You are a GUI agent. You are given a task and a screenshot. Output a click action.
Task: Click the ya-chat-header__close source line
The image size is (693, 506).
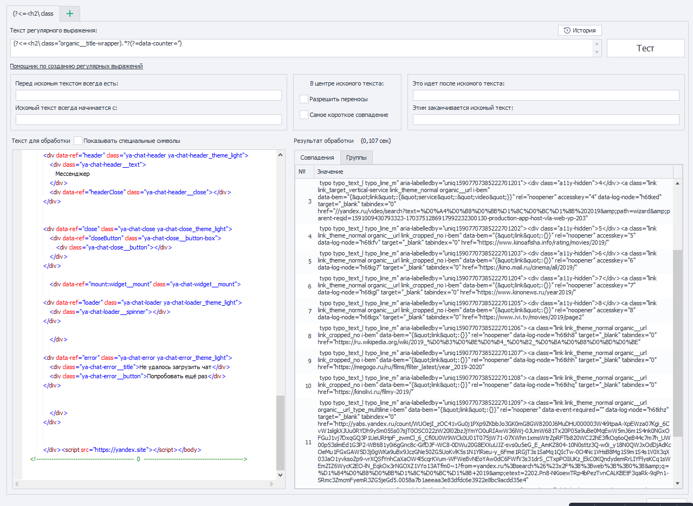pyautogui.click(x=141, y=192)
